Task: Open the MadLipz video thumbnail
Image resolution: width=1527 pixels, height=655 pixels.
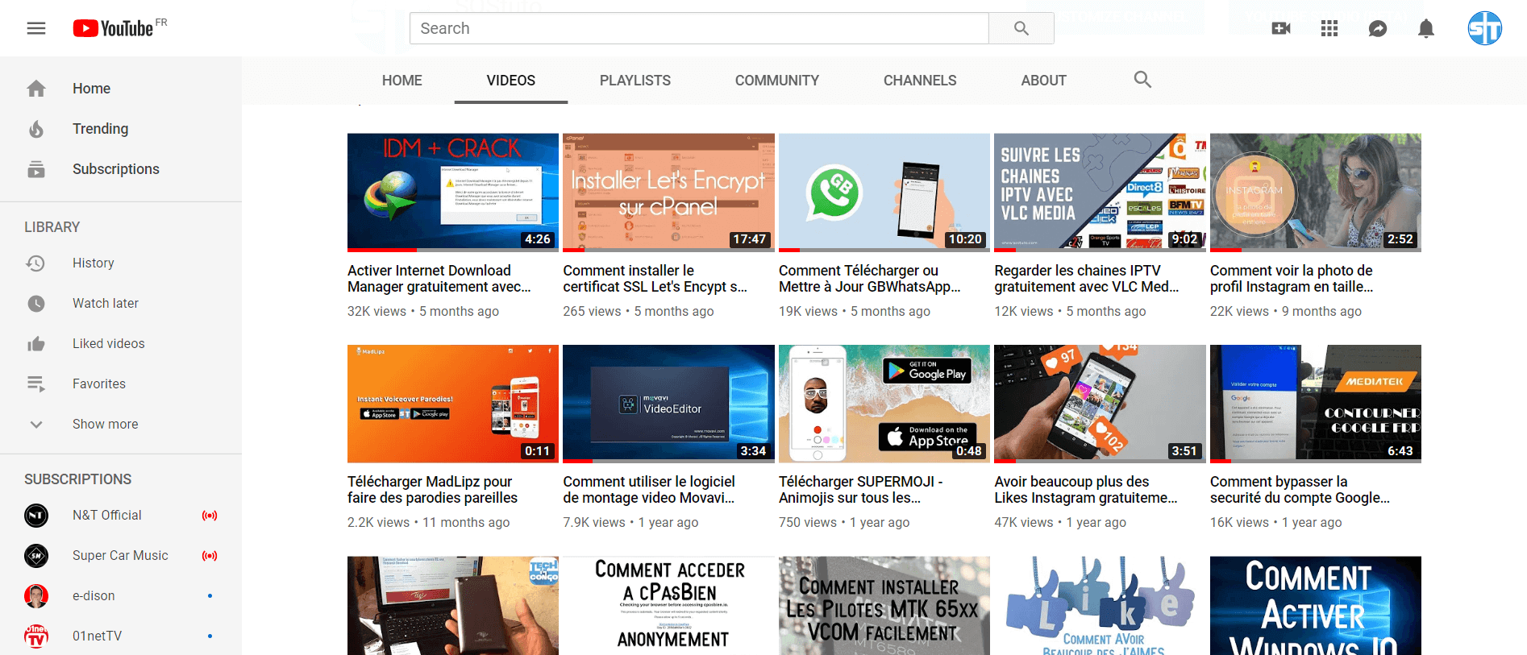Action: pos(453,404)
